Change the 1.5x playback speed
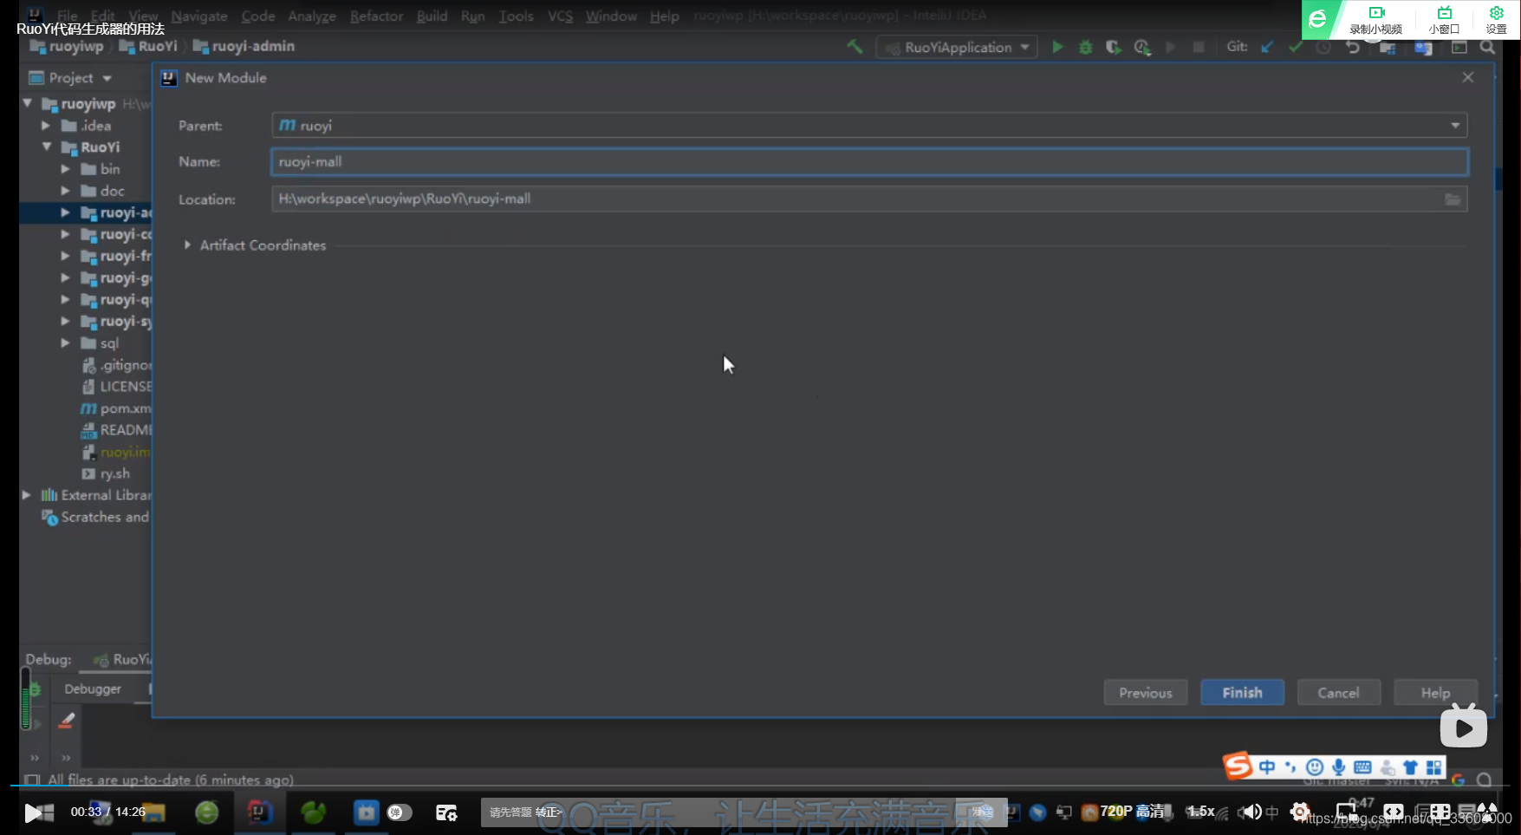This screenshot has width=1521, height=835. click(x=1200, y=812)
